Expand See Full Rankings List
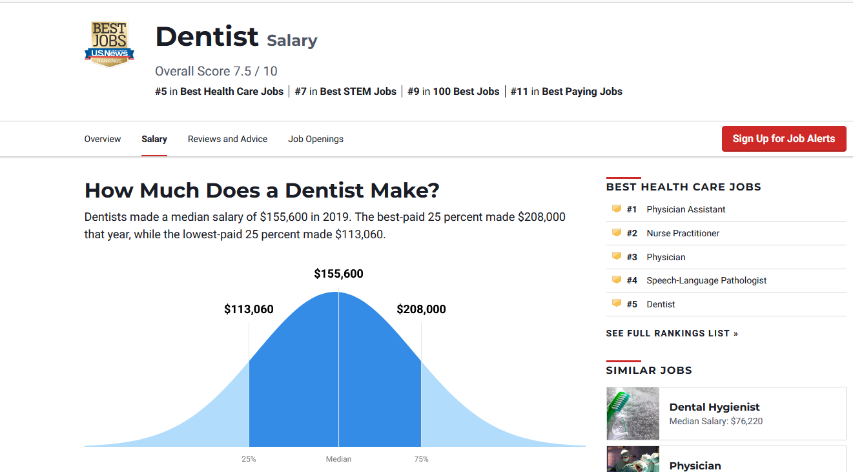This screenshot has height=472, width=853. pos(672,334)
